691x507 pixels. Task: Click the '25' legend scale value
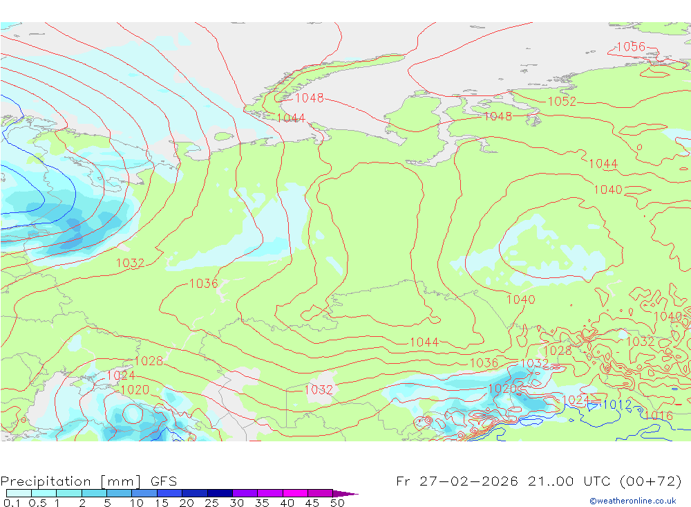[211, 503]
